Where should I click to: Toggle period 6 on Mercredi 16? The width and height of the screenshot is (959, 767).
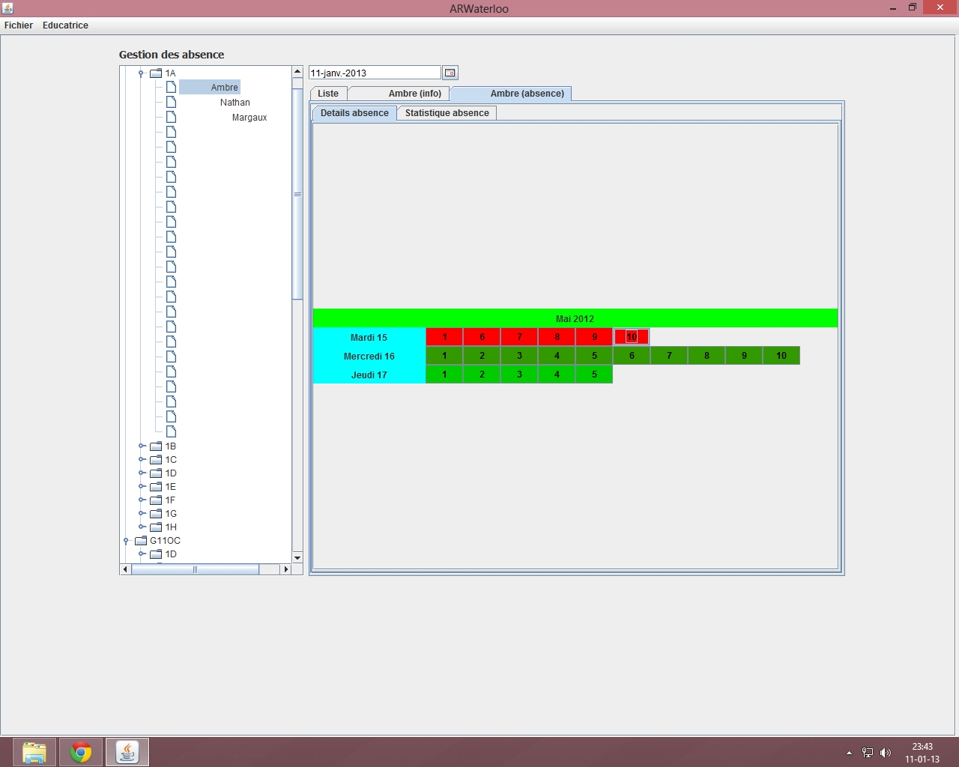[632, 356]
